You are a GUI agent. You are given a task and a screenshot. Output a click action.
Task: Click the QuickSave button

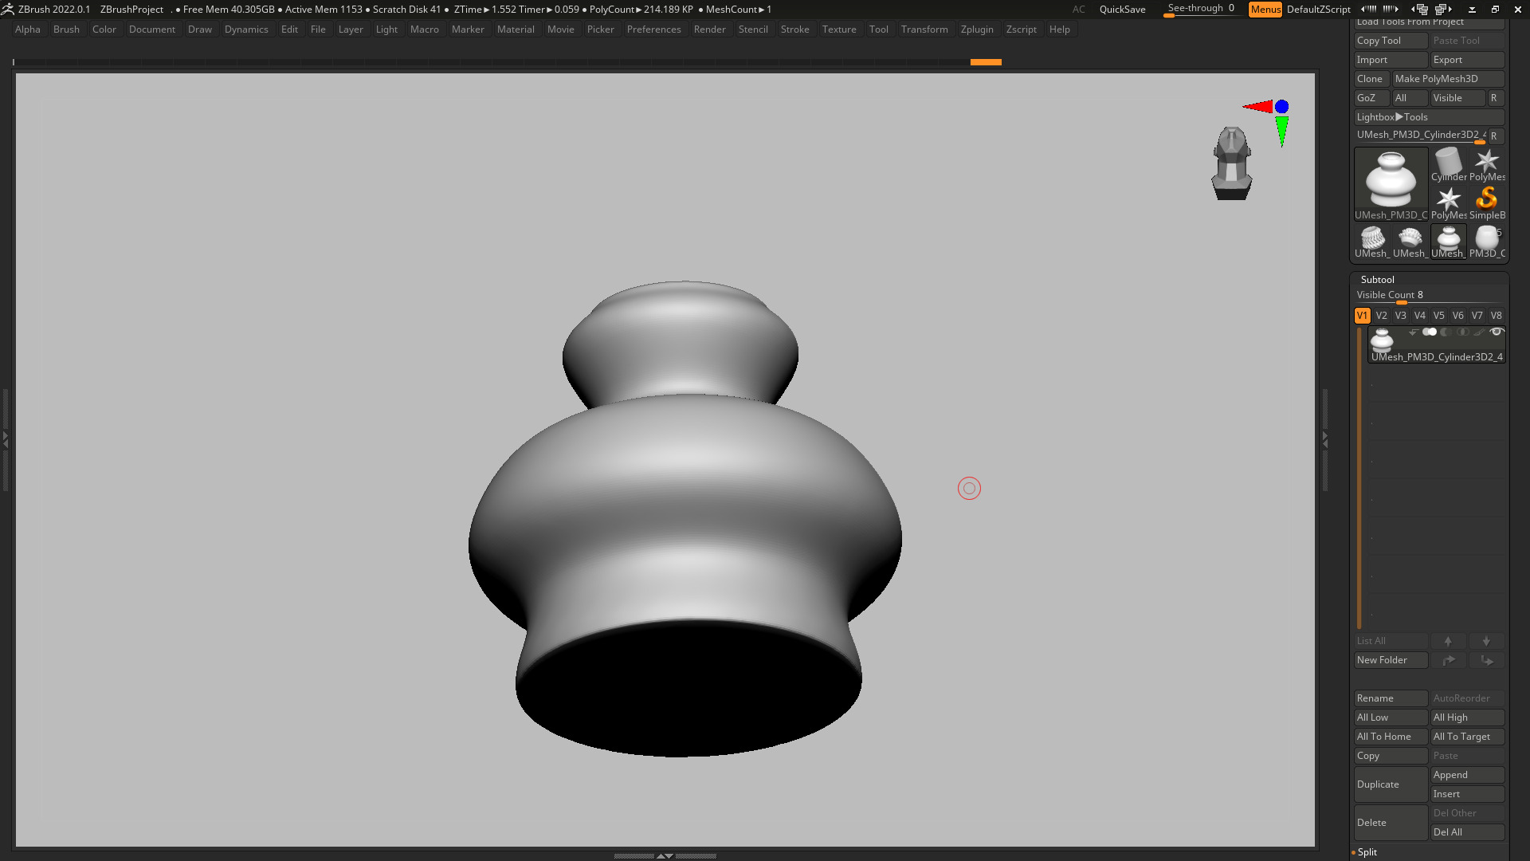coord(1122,10)
